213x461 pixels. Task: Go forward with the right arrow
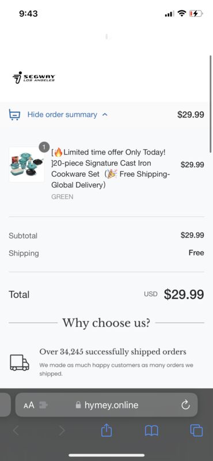[62, 430]
